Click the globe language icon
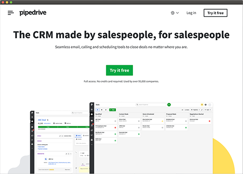Viewport: 243px width, 174px height. [173, 13]
